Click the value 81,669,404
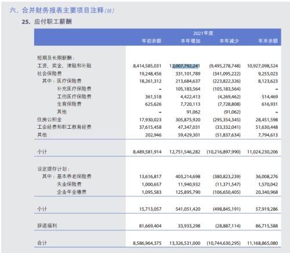The image size is (290, 253). click(150, 226)
